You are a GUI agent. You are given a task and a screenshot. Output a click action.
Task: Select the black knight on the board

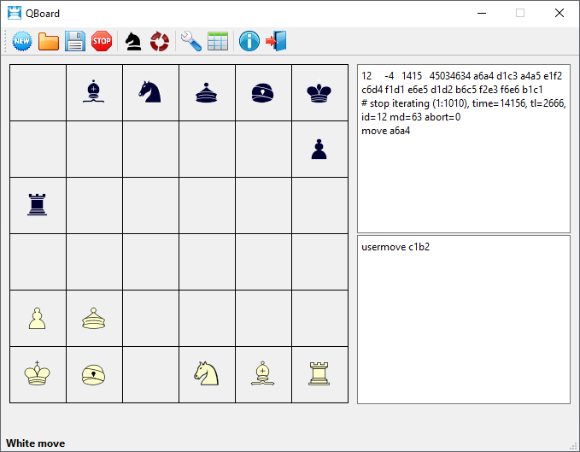coord(149,91)
